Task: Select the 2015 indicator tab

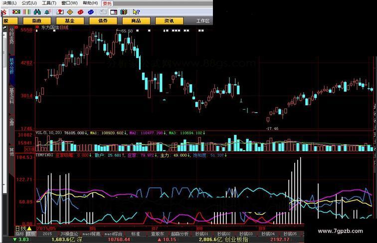Action: (47, 234)
